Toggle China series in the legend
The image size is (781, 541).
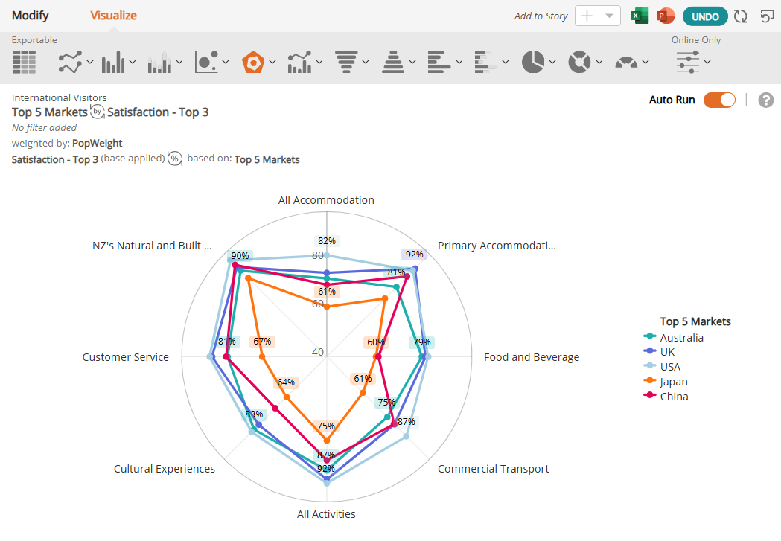tap(666, 397)
